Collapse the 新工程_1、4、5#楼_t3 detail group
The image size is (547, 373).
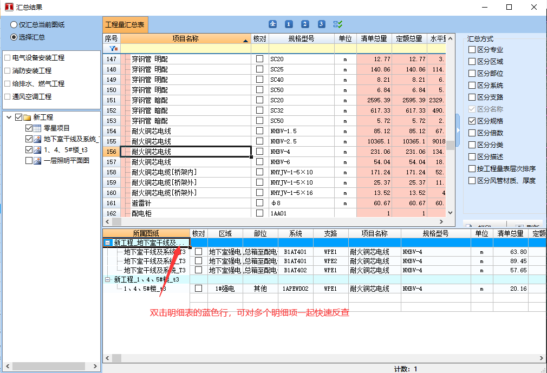click(x=107, y=279)
